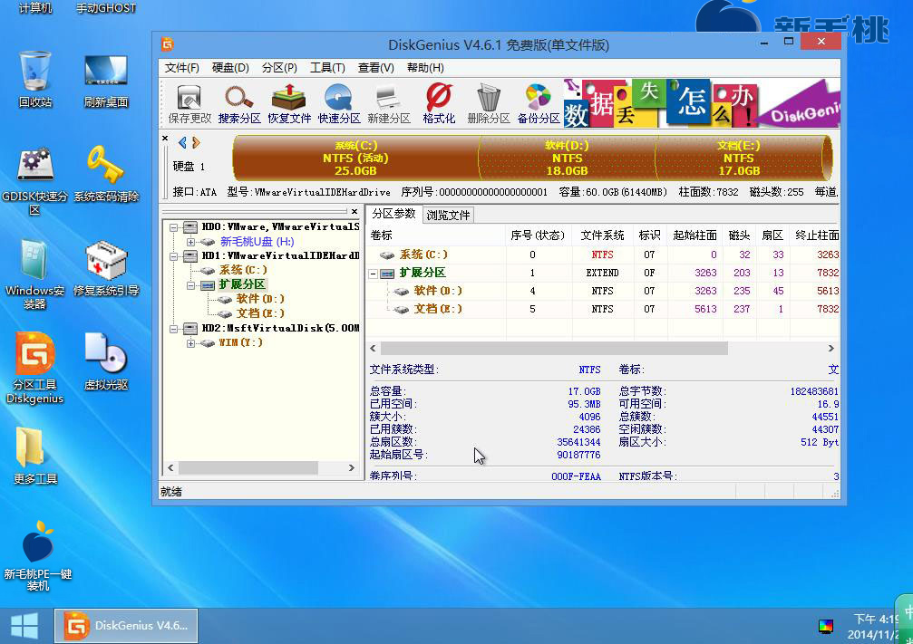Open 计算机 desktop shortcut
913x644 pixels.
coord(35,7)
